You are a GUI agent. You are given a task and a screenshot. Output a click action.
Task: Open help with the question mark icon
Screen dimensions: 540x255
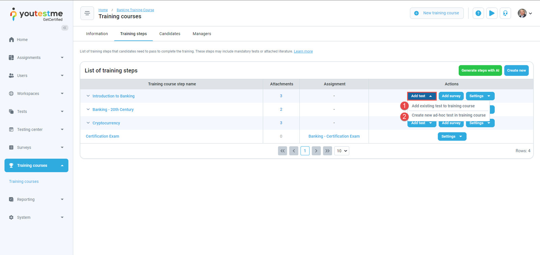[x=478, y=13]
